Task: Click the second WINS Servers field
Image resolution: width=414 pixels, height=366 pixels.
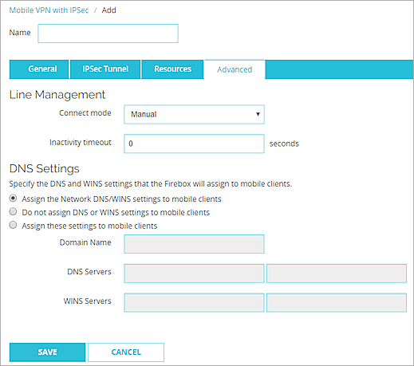Action: pyautogui.click(x=337, y=302)
